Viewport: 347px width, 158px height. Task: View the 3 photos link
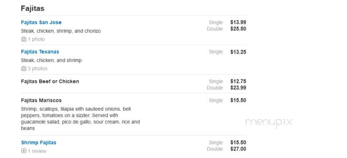pos(38,69)
